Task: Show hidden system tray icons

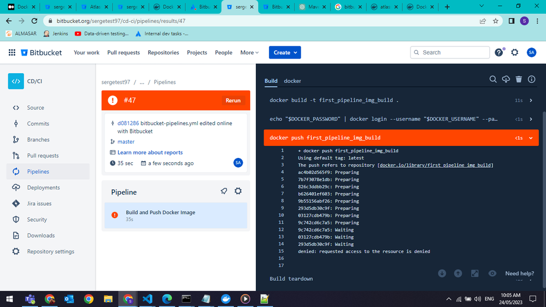Action: click(x=449, y=299)
